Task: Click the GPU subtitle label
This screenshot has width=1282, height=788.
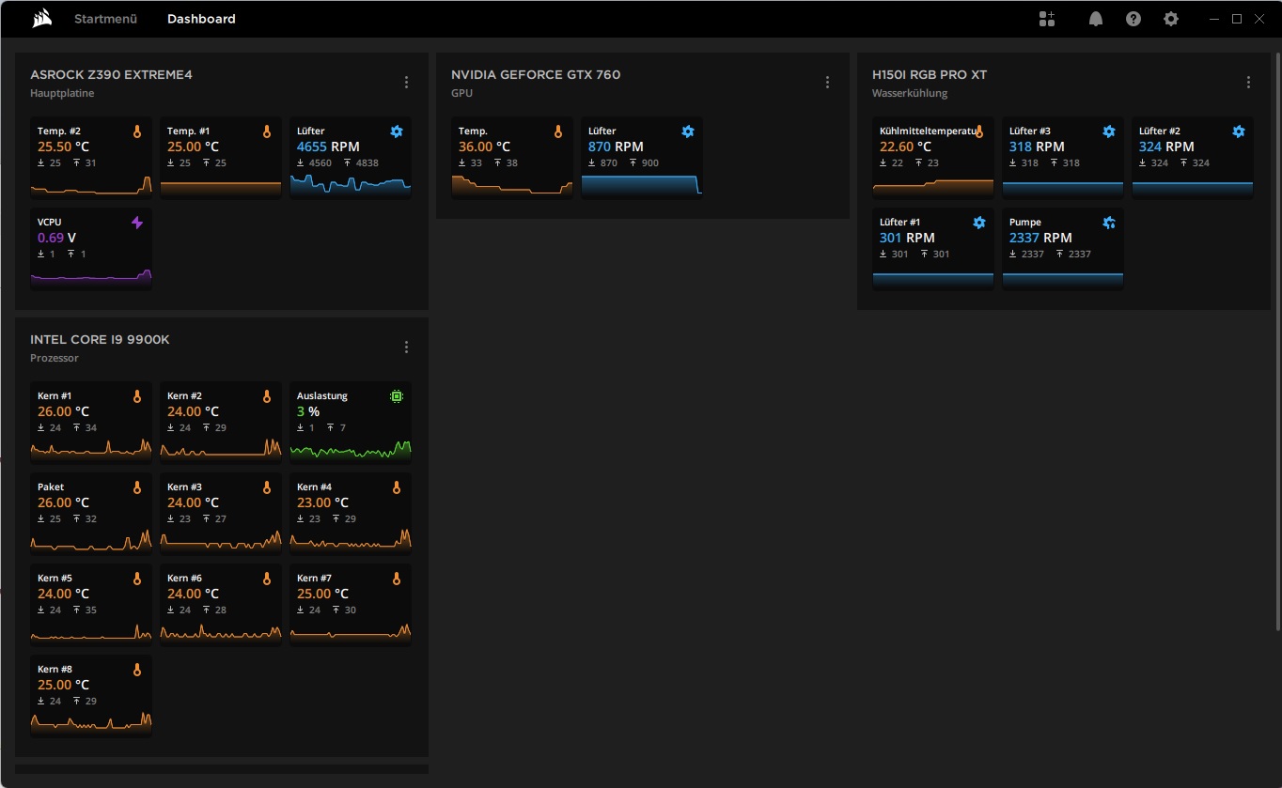Action: click(x=461, y=94)
